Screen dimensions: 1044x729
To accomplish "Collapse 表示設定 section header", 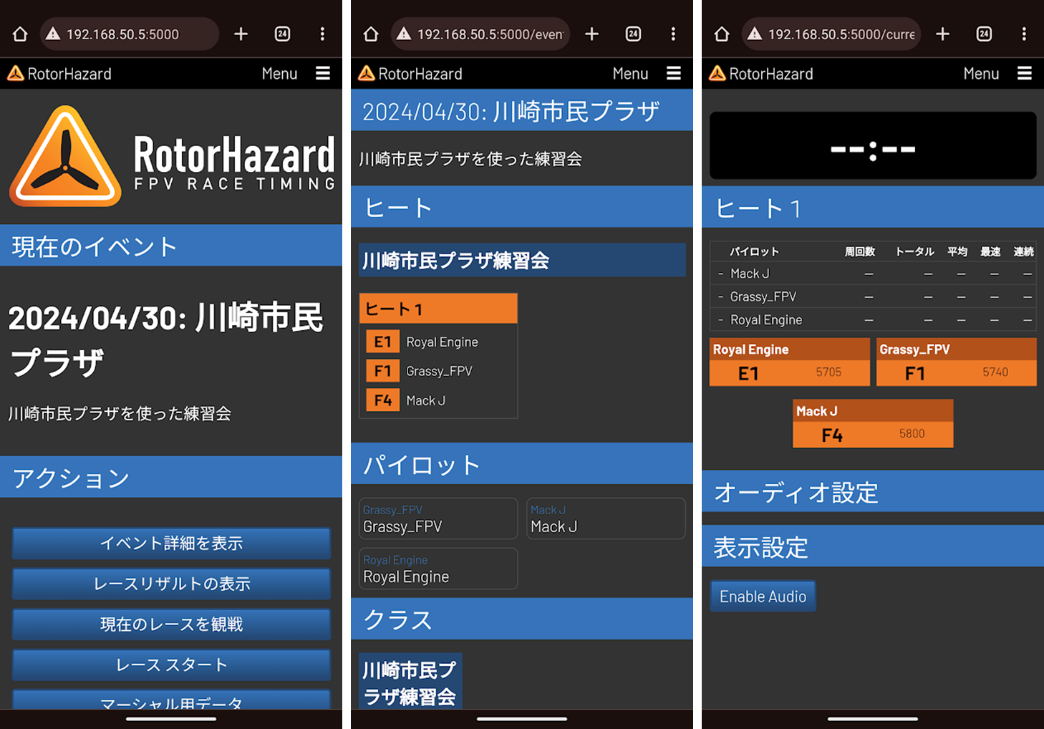I will coord(873,546).
